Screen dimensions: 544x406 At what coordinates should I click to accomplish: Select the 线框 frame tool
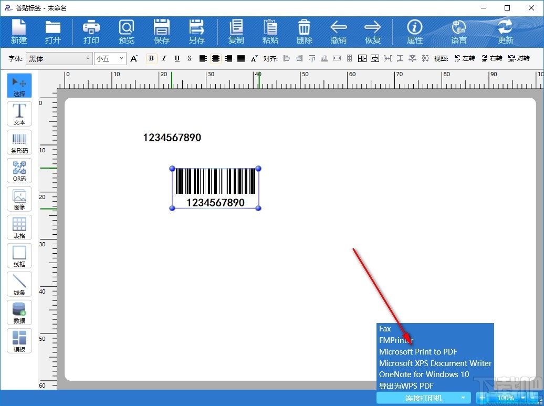(19, 256)
